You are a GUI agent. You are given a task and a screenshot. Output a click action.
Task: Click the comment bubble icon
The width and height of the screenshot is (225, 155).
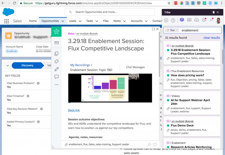tap(57, 77)
